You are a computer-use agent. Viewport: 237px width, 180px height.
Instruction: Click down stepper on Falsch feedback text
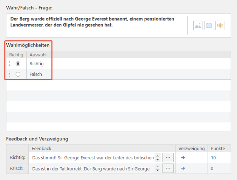(x=157, y=170)
